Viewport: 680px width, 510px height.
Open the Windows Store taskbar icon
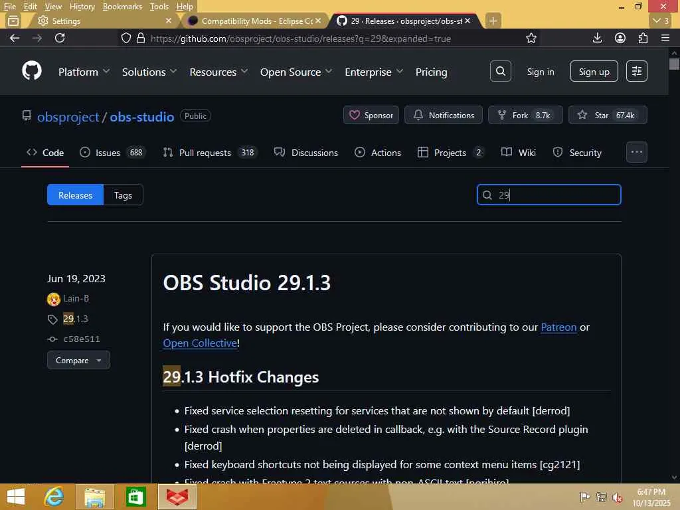[x=135, y=497]
